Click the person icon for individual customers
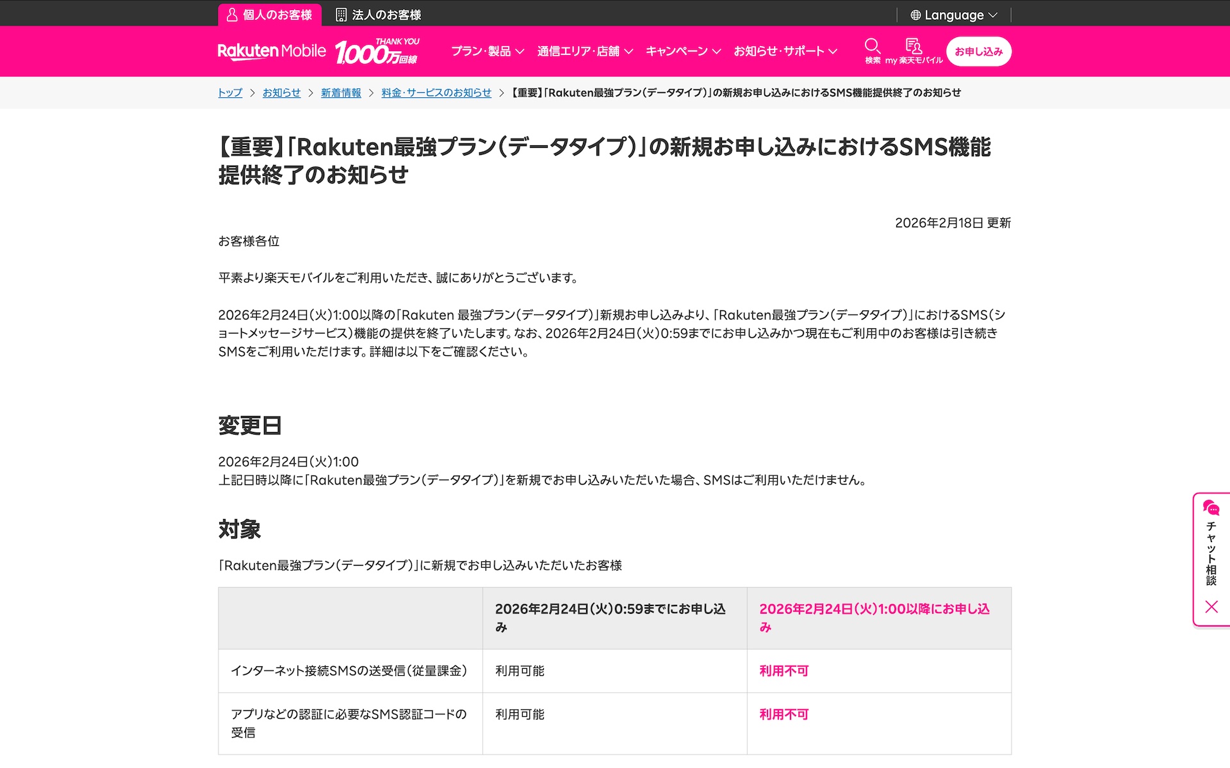 232,15
